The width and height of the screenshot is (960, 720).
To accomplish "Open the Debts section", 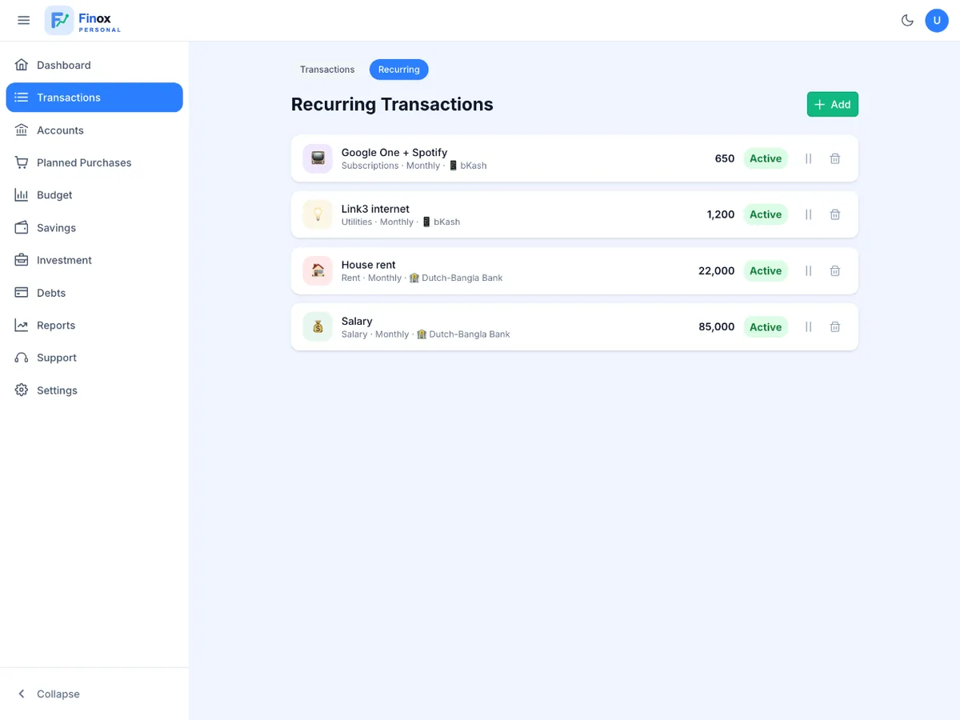I will [x=94, y=293].
